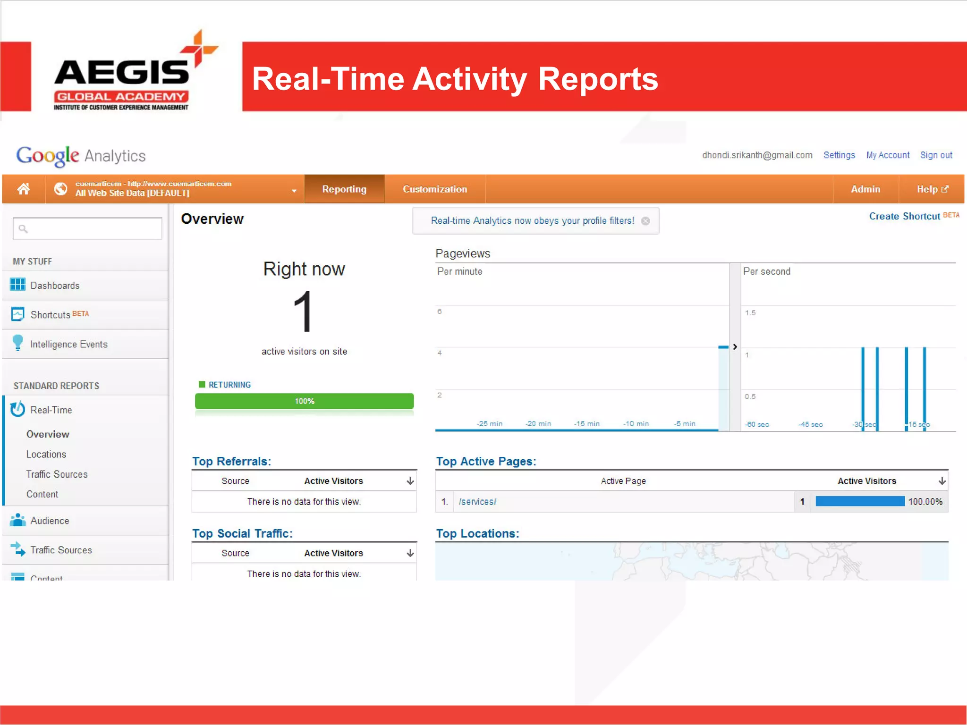Click the Traffic Sources arrows icon
The width and height of the screenshot is (967, 725).
(x=17, y=549)
